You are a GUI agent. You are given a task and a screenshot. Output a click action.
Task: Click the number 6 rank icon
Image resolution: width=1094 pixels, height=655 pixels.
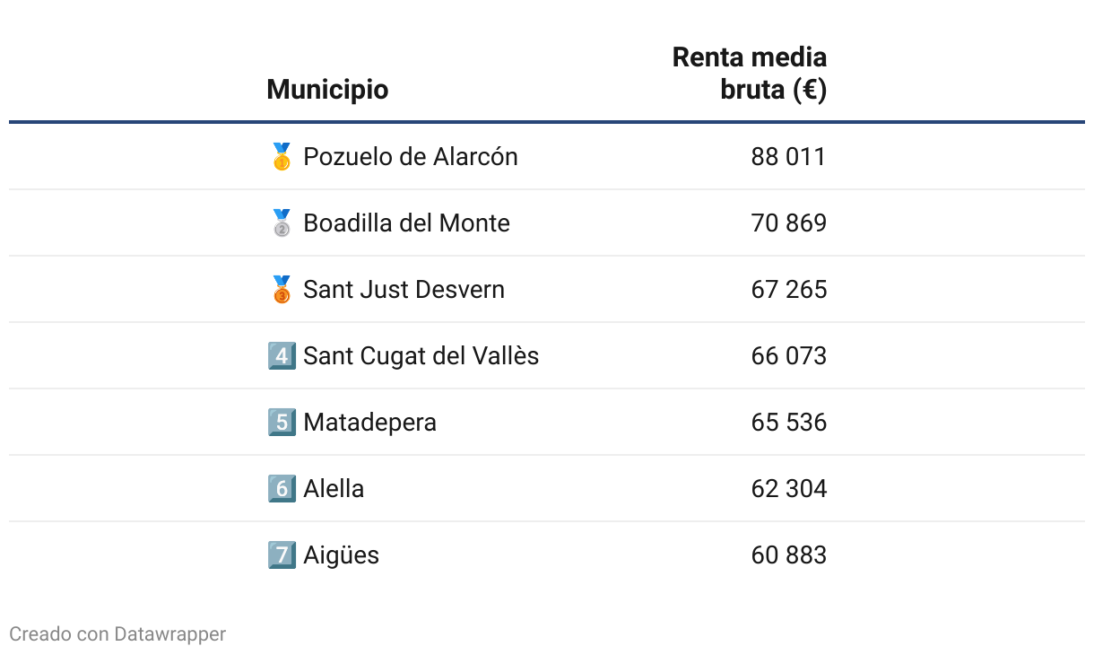pyautogui.click(x=282, y=489)
